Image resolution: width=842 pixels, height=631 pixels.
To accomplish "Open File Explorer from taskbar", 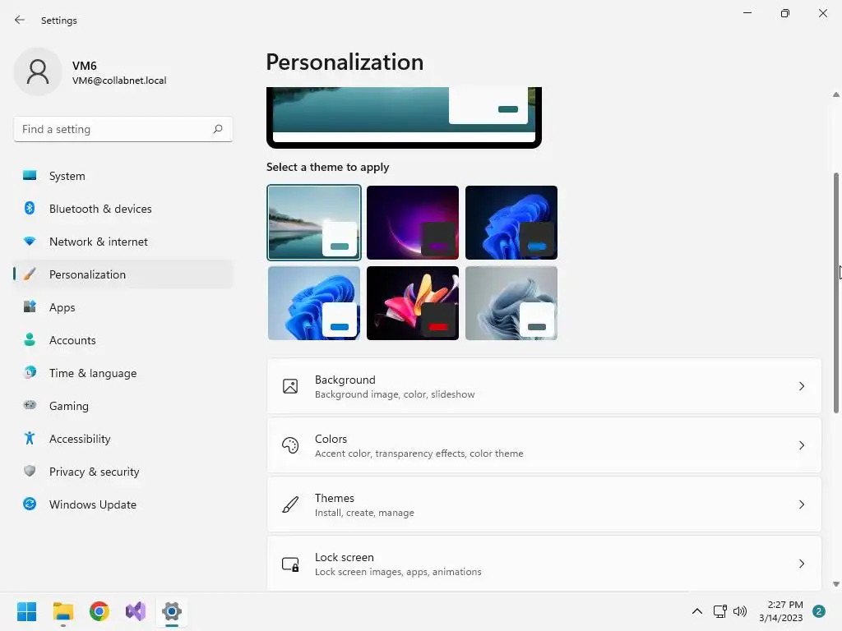I will click(x=62, y=611).
